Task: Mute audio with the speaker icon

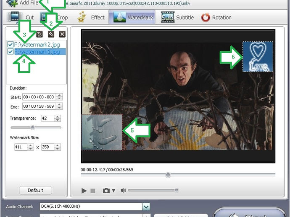Action: 123,190
